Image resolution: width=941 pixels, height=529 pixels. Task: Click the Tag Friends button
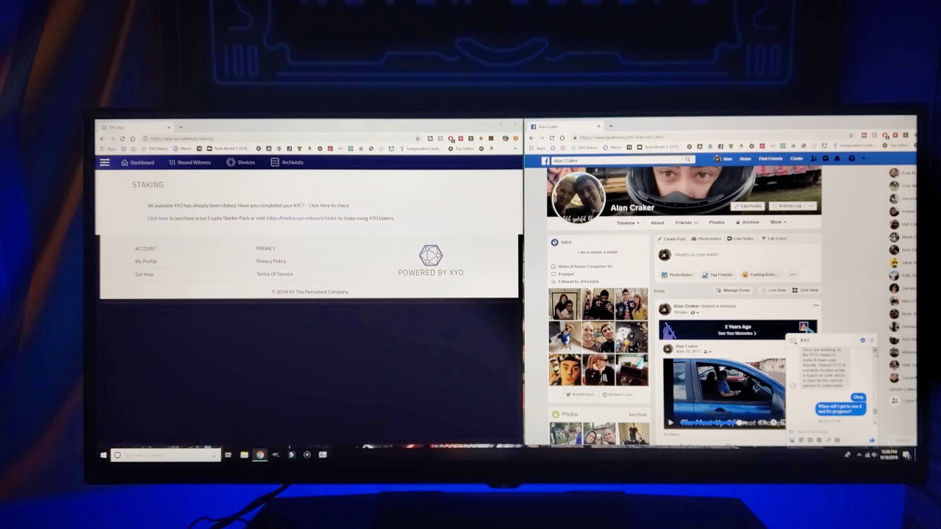(718, 275)
